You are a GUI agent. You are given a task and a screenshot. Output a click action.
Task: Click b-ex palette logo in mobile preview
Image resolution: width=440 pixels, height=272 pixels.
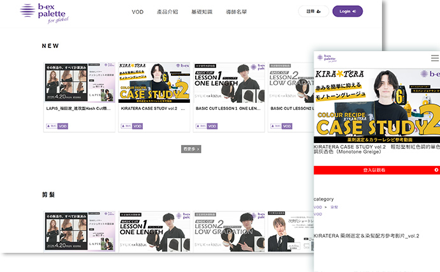coord(326,58)
